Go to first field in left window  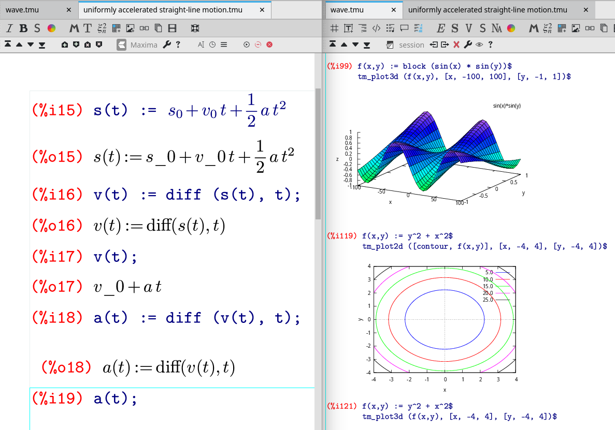[8, 45]
